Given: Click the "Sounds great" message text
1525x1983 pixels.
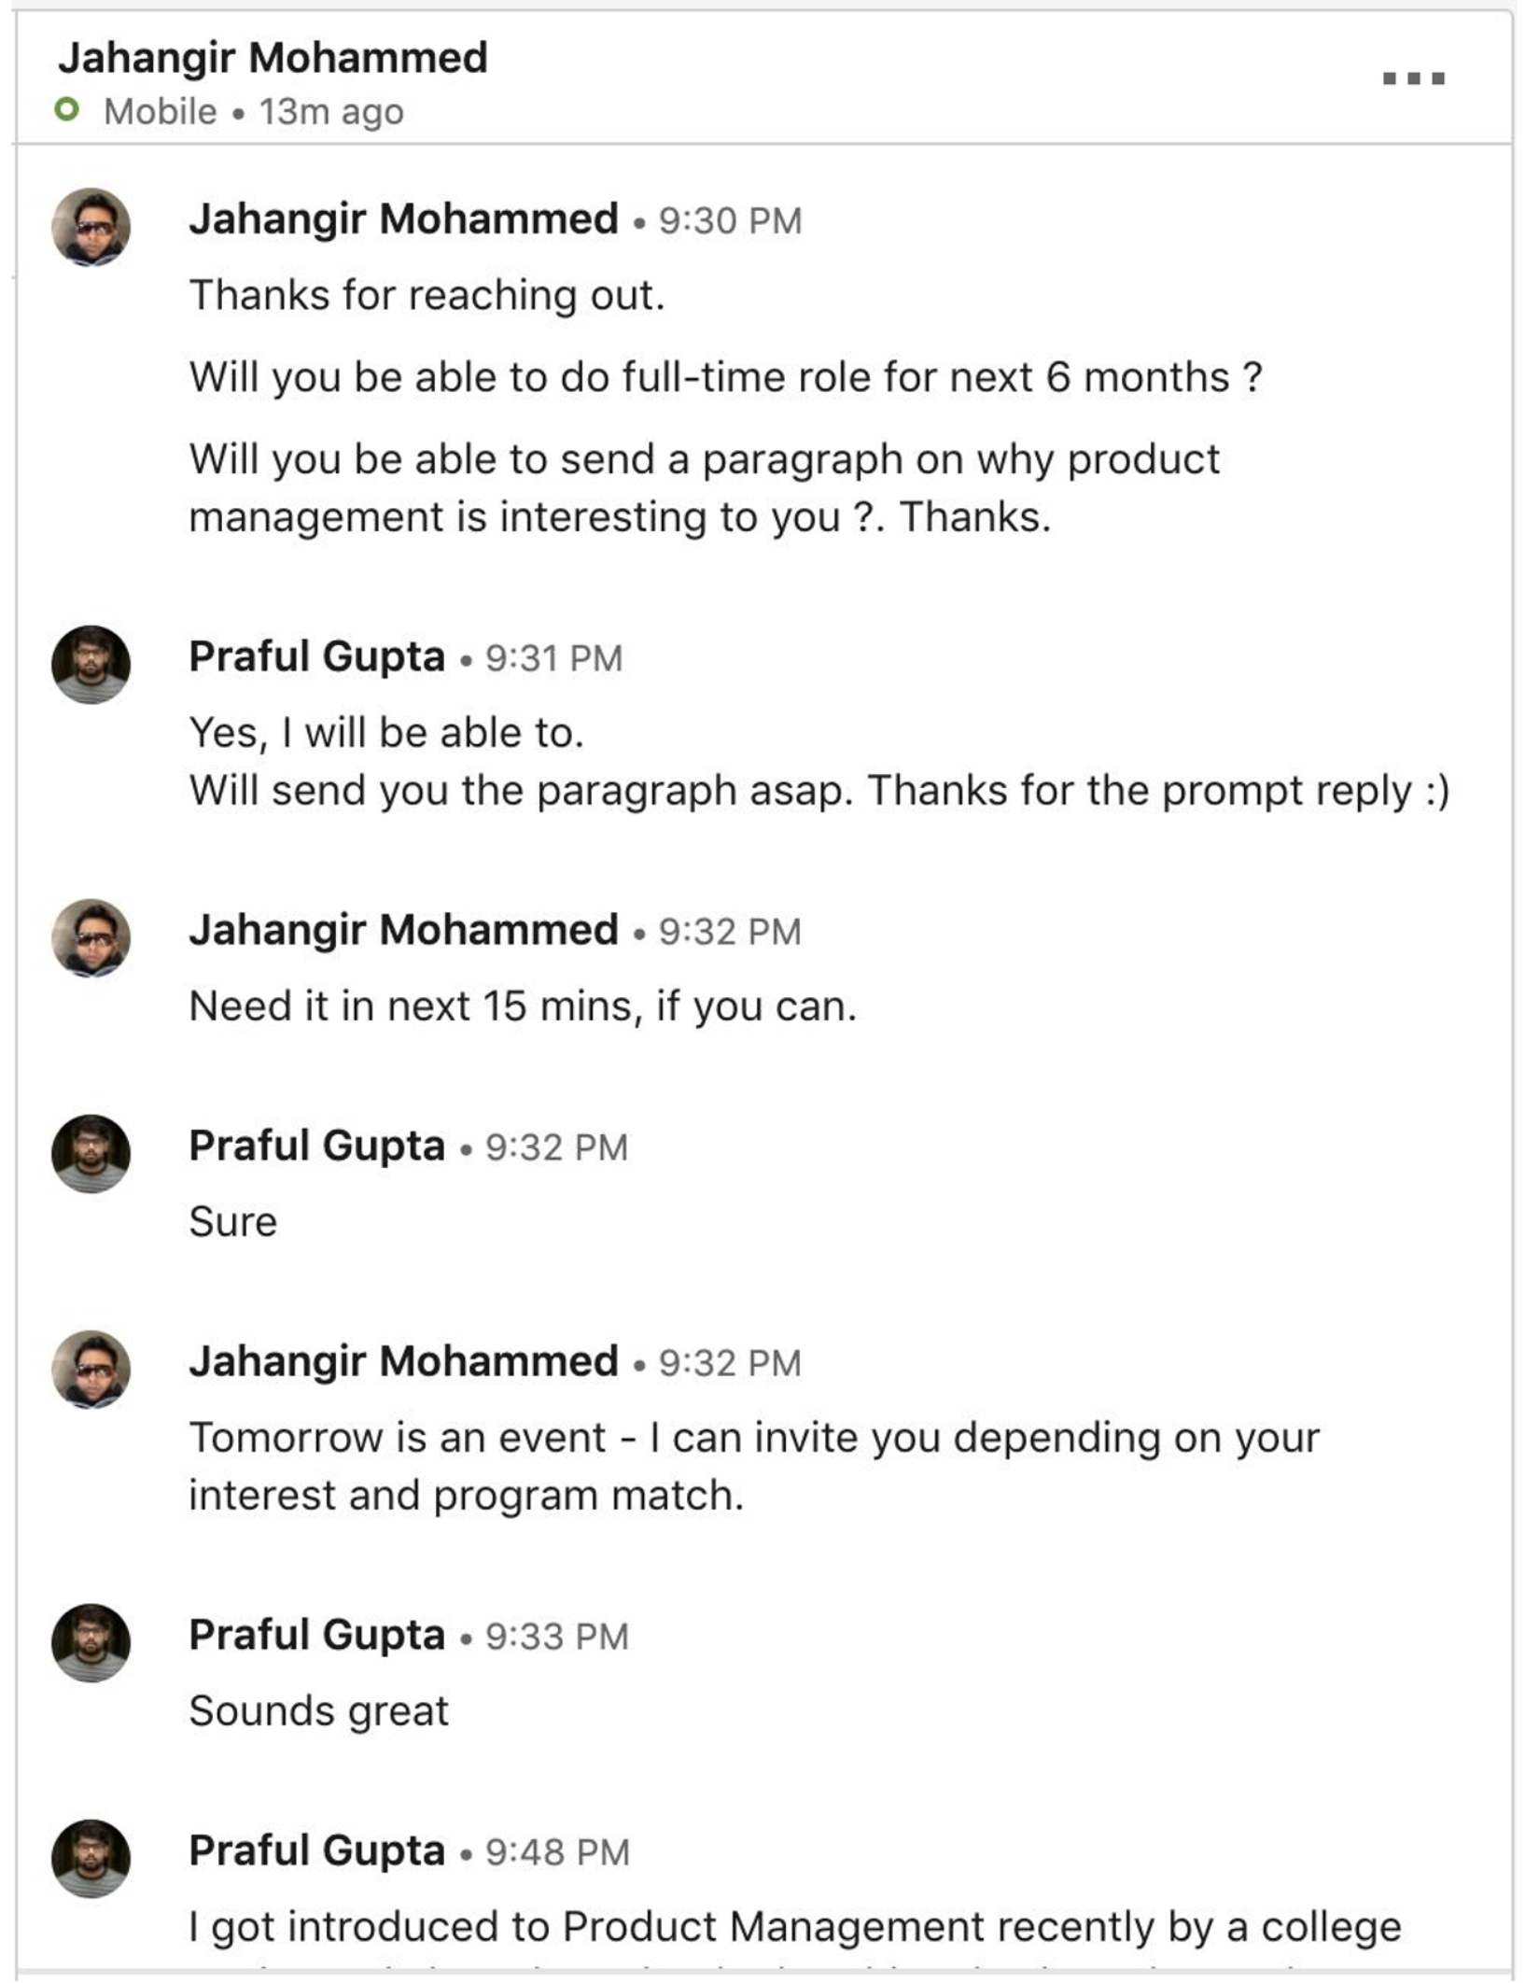Looking at the screenshot, I should click(x=318, y=1711).
